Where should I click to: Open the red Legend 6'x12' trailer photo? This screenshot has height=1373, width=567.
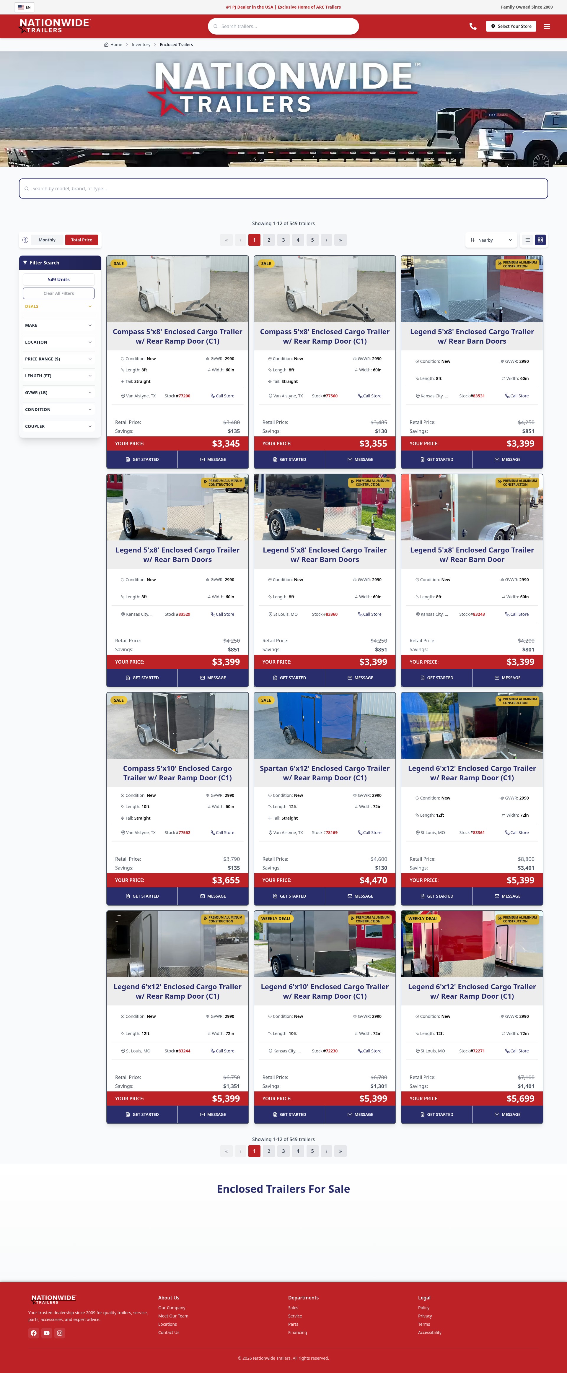pos(472,944)
